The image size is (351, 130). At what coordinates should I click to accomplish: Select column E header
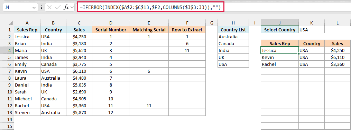149,23
